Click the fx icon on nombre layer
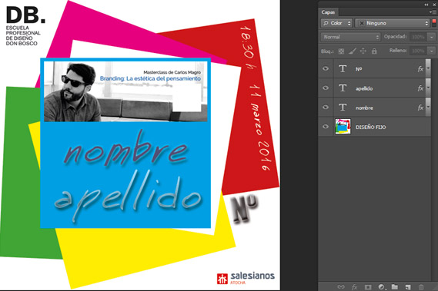The image size is (438, 291). pos(420,107)
